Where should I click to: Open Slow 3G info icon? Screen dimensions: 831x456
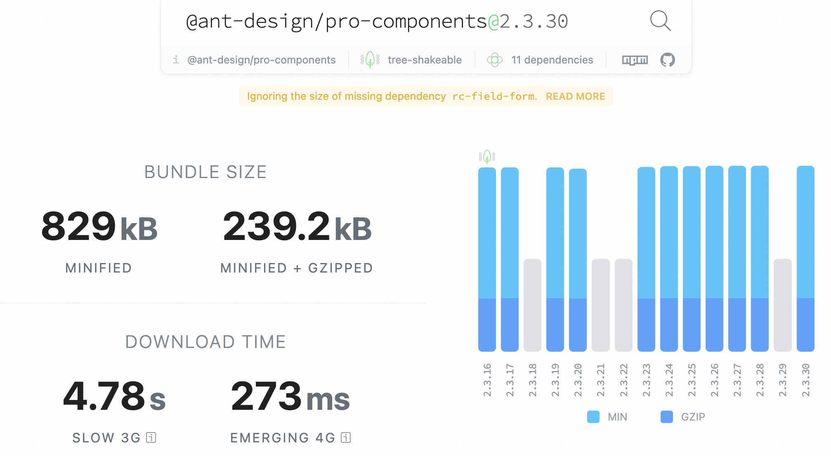point(151,437)
